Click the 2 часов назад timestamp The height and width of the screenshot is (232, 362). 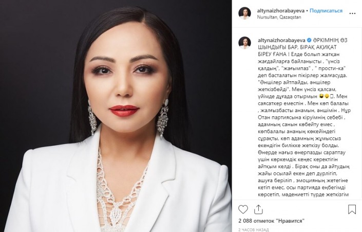click(x=254, y=230)
